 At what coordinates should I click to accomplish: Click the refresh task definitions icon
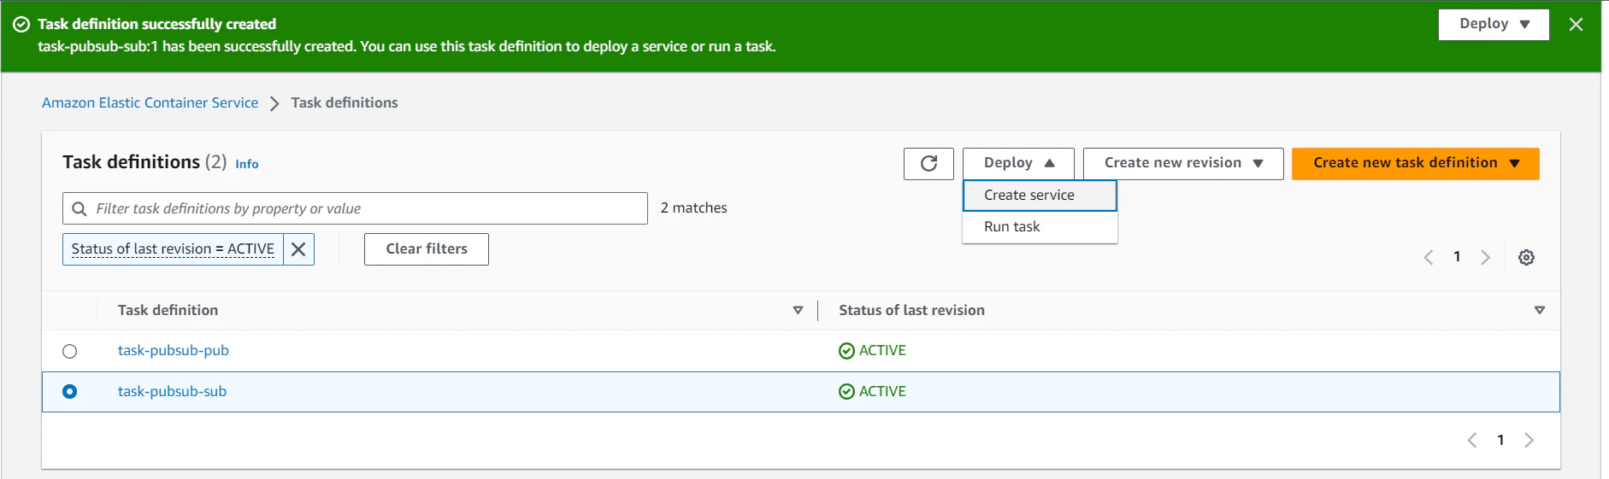pyautogui.click(x=928, y=163)
